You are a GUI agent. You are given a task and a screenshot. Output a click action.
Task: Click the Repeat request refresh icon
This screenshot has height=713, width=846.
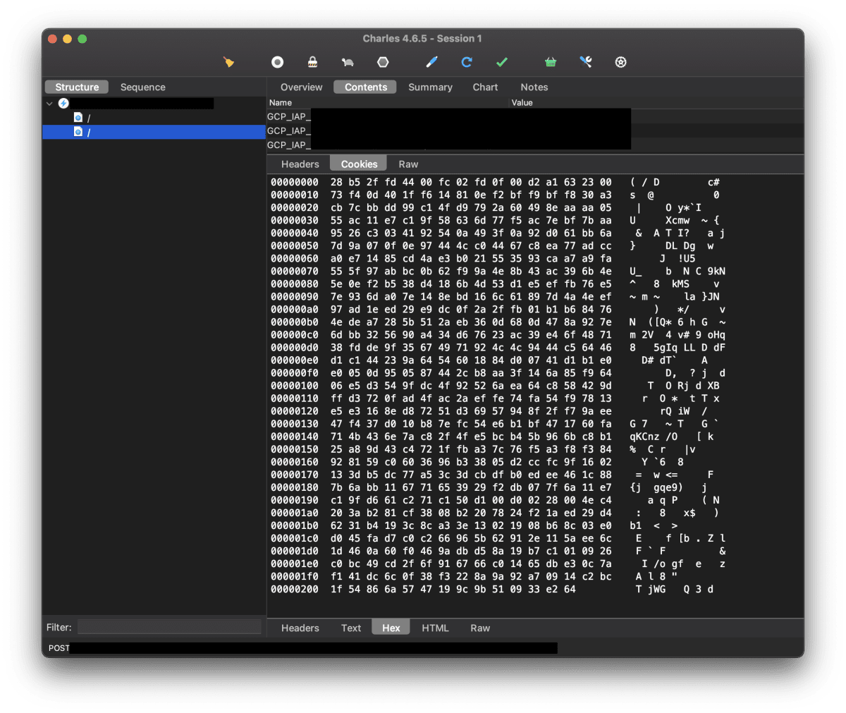467,62
